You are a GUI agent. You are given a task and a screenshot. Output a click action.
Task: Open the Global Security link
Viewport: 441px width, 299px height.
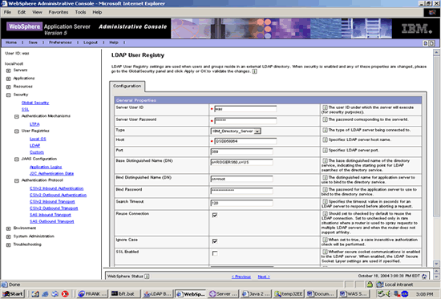coord(35,103)
